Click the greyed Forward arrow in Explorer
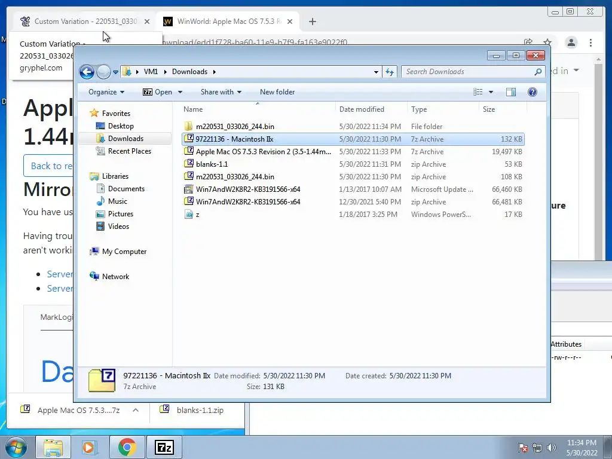612x459 pixels. point(103,72)
